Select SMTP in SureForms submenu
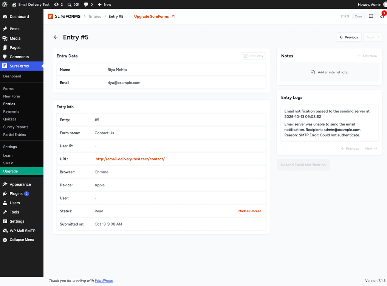This screenshot has height=286, width=387. coord(8,163)
